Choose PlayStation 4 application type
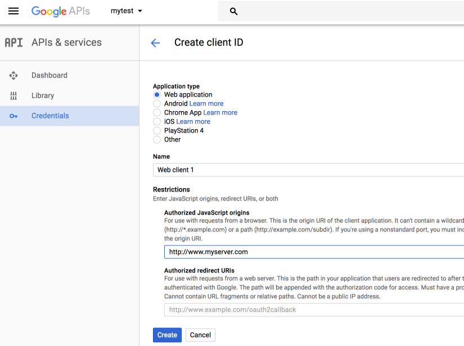The width and height of the screenshot is (464, 346). point(157,131)
